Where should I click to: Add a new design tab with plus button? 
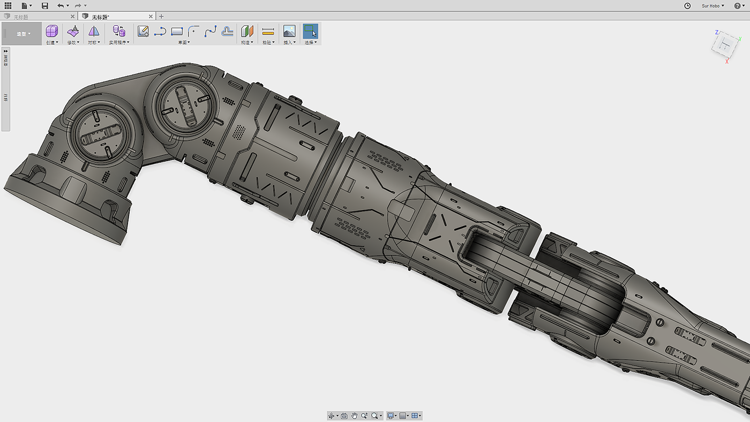coord(161,17)
